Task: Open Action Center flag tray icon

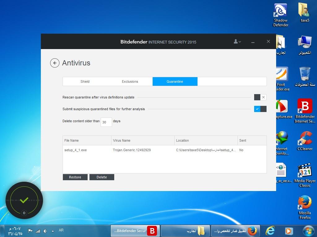Action: click(x=30, y=231)
